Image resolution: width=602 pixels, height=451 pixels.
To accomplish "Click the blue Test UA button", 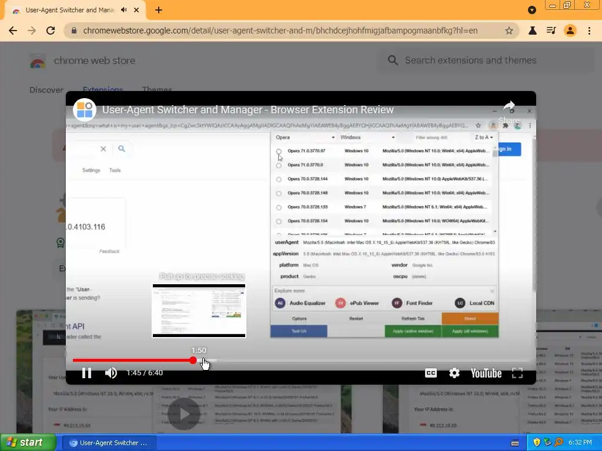I will (299, 331).
